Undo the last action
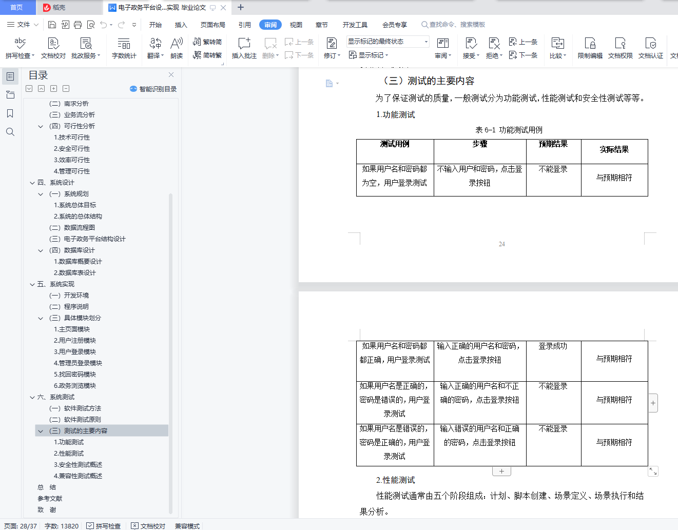This screenshot has height=530, width=678. [104, 25]
